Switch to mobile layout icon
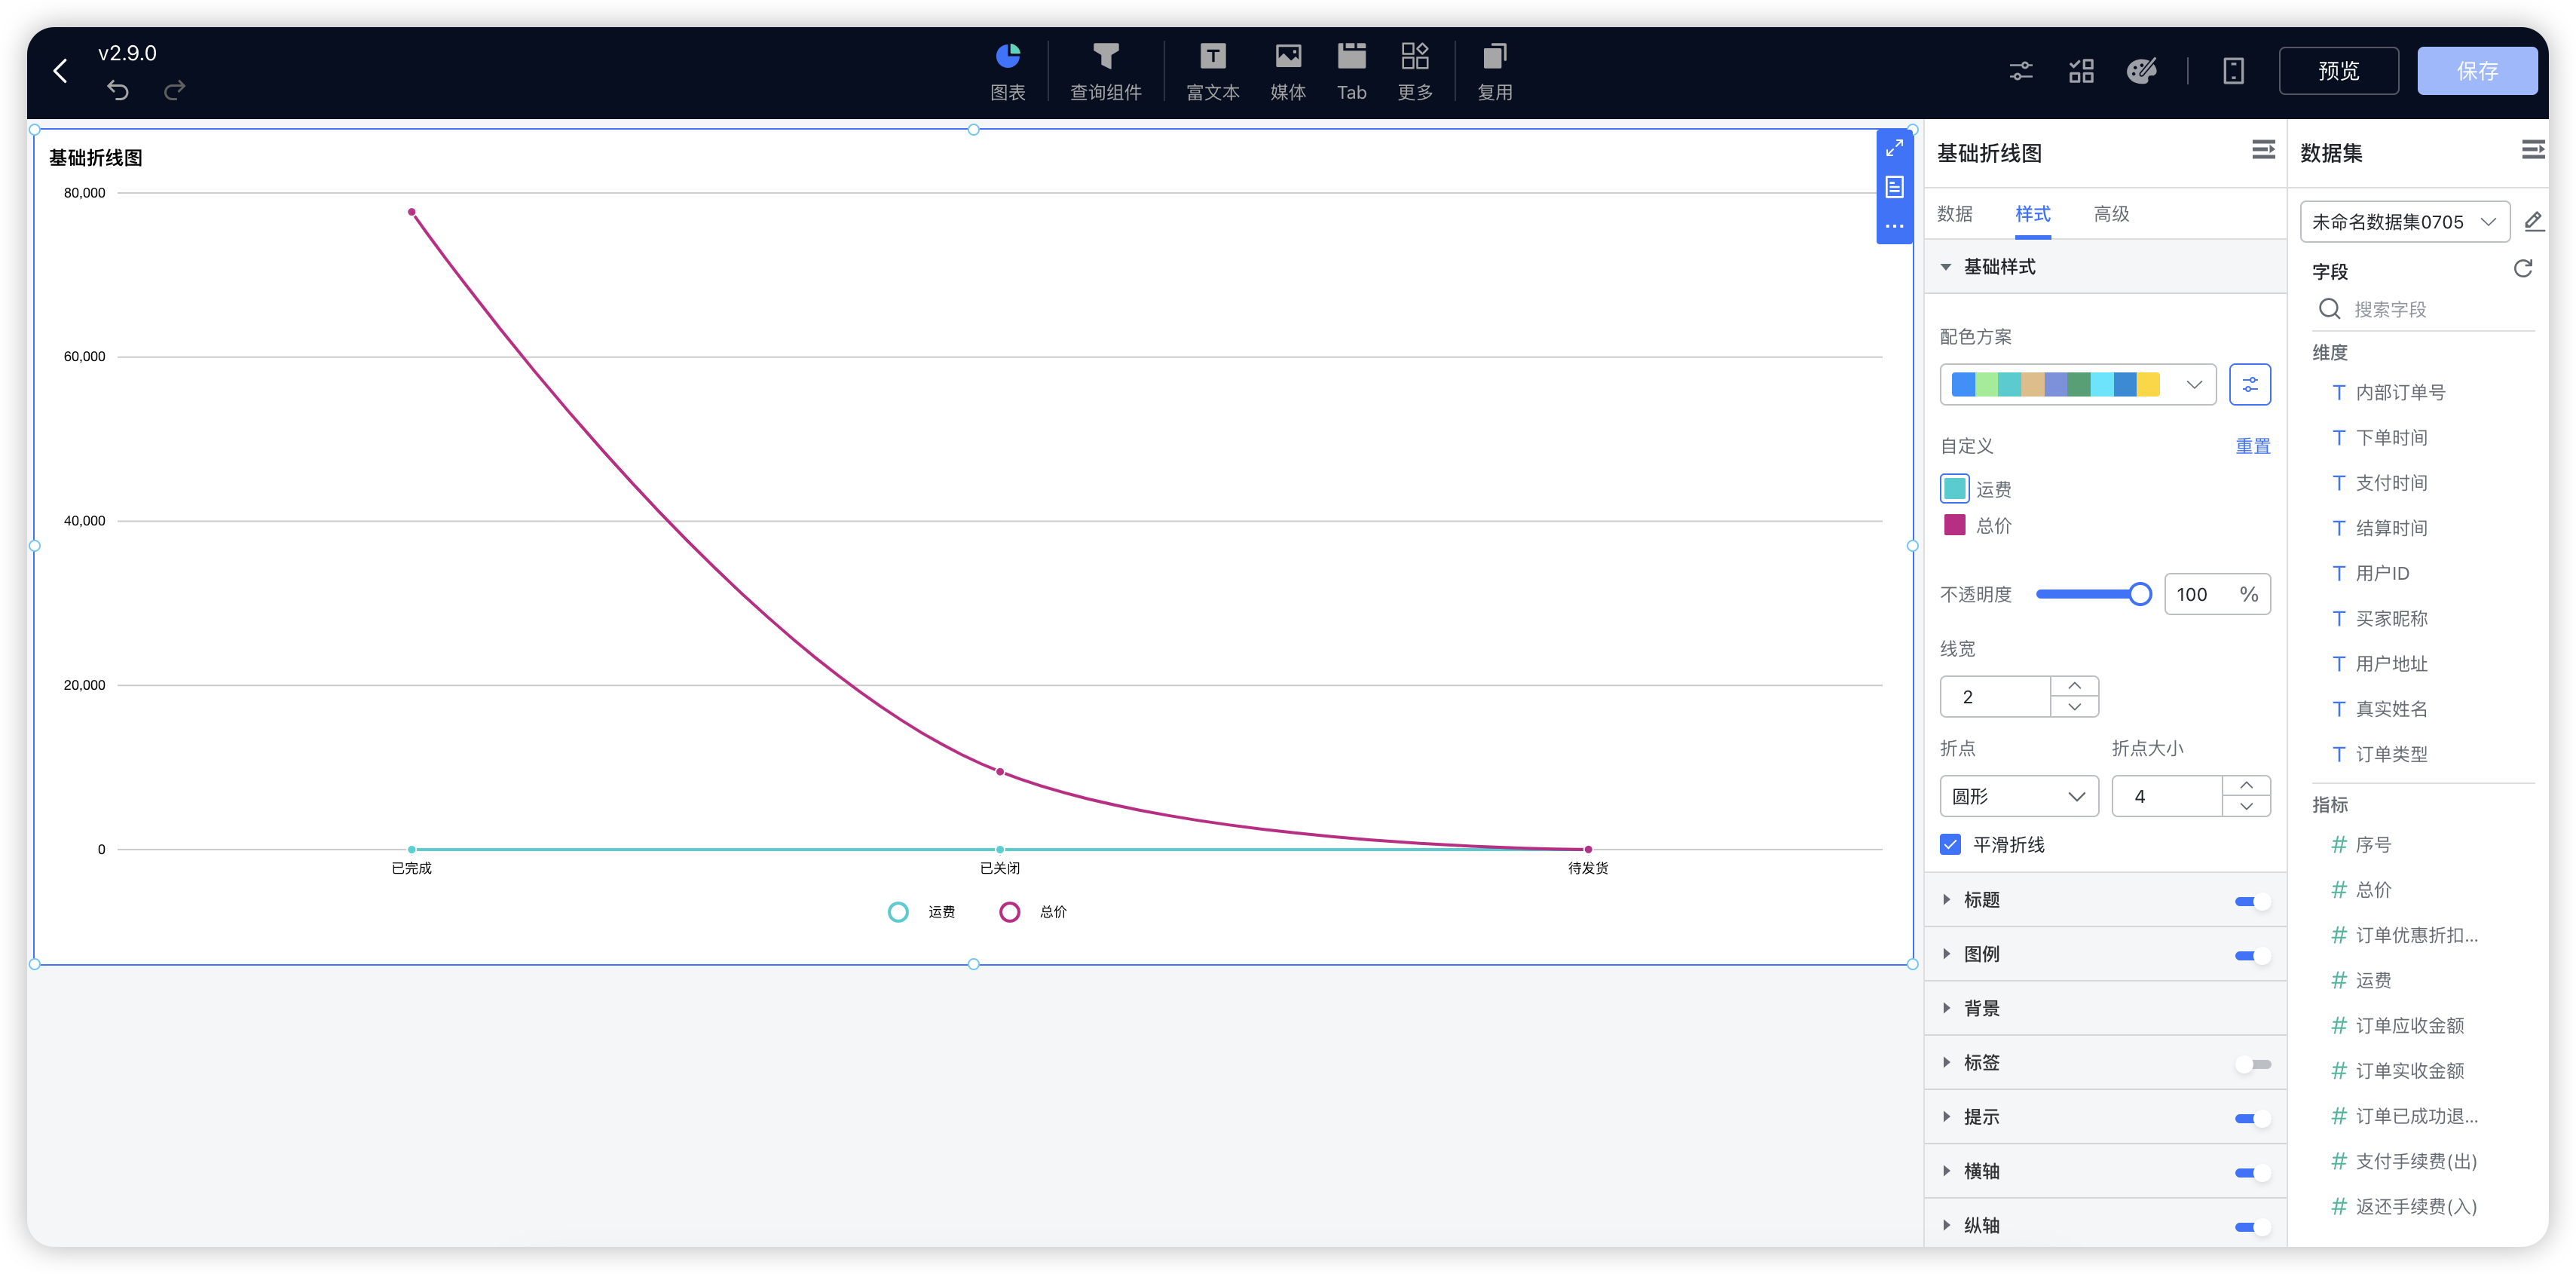Viewport: 2576px width, 1274px height. [x=2233, y=71]
